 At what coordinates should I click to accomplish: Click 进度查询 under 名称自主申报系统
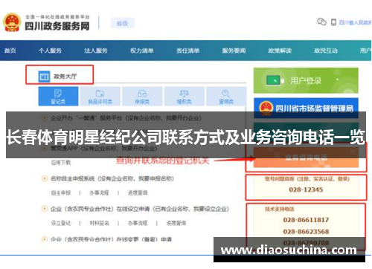pyautogui.click(x=138, y=192)
